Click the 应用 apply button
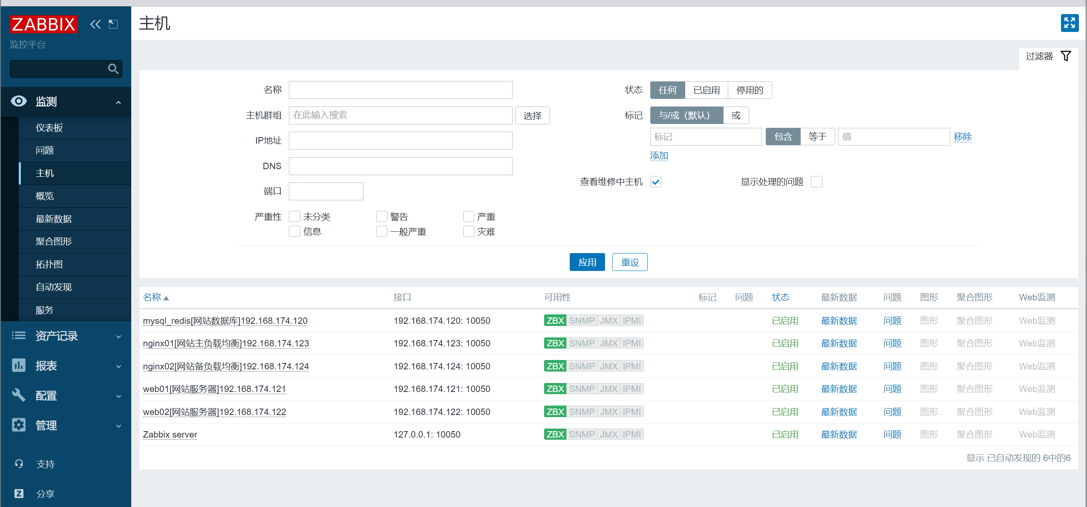Viewport: 1087px width, 507px height. tap(587, 262)
